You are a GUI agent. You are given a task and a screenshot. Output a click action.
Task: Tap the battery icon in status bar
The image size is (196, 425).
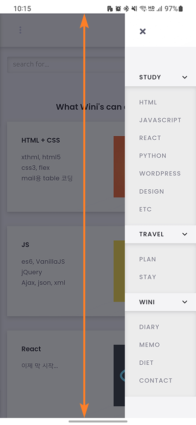click(x=181, y=9)
